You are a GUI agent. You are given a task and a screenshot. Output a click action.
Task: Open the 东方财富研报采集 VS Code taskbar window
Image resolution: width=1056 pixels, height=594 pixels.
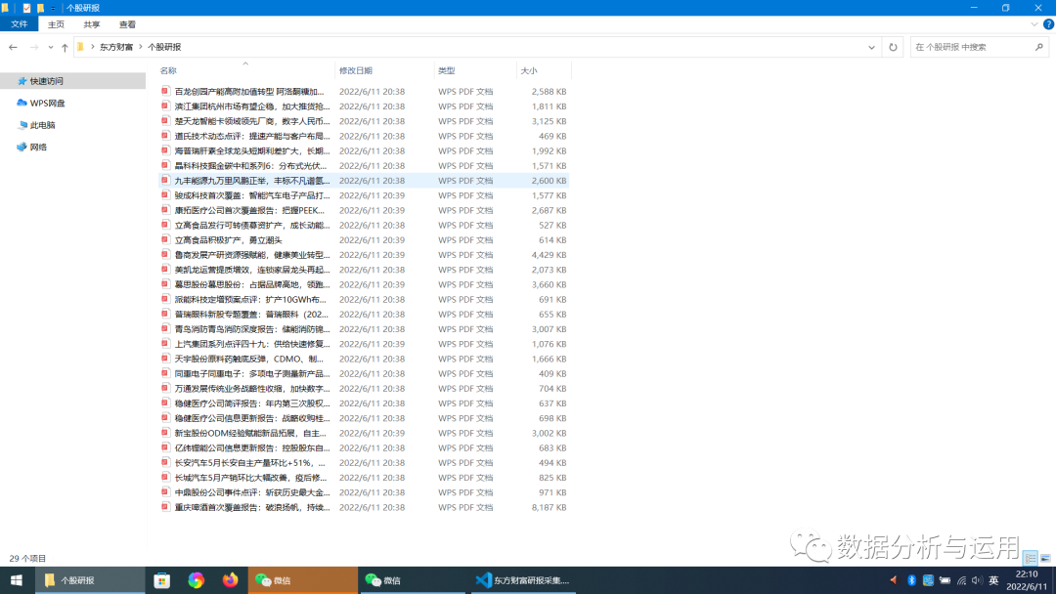pos(522,580)
